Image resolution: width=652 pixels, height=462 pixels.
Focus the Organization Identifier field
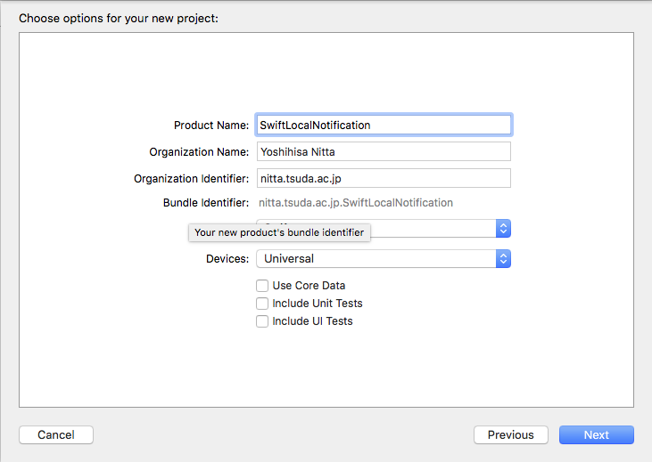(x=384, y=178)
